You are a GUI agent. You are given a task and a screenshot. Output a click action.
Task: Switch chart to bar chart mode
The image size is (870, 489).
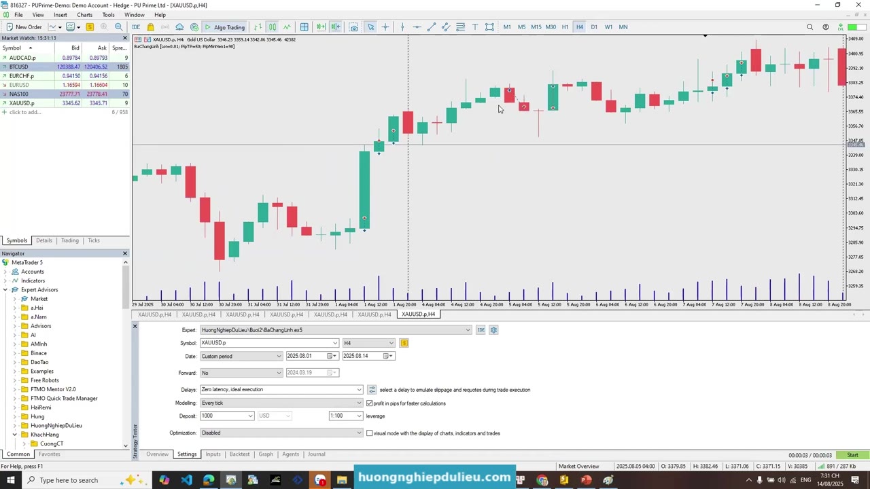[x=258, y=27]
